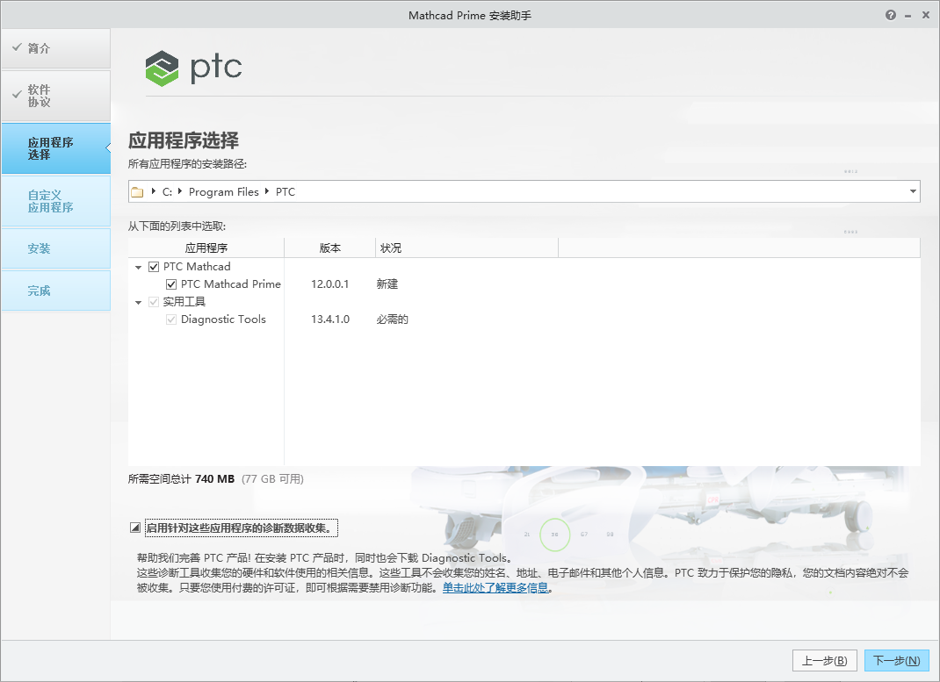Image resolution: width=940 pixels, height=682 pixels.
Task: Click the 必需的 status cell
Action: click(x=393, y=319)
